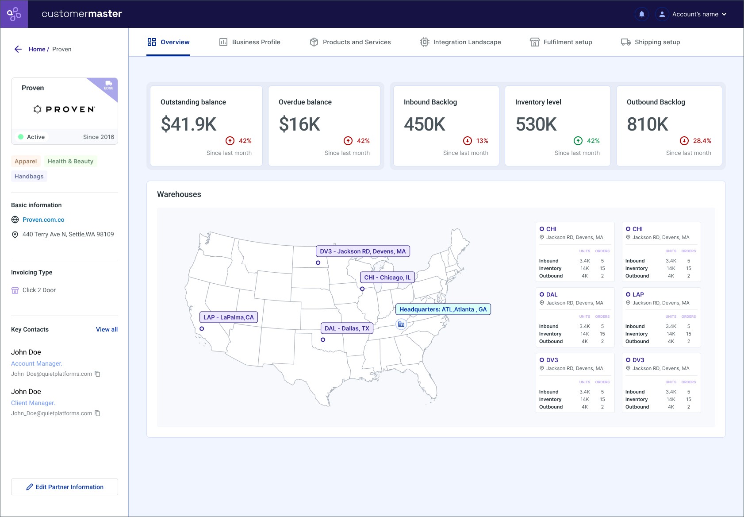Click Overdue balance up-arrow indicator
The height and width of the screenshot is (517, 744).
348,141
